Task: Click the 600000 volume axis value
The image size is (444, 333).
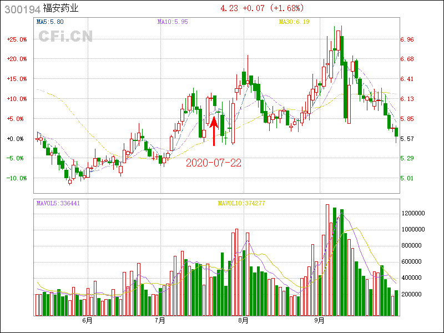Action: coord(411,261)
